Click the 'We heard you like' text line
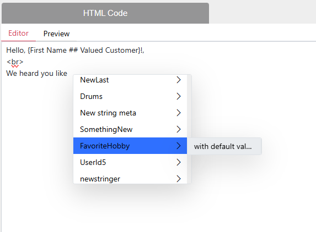The image size is (316, 232). click(x=37, y=73)
